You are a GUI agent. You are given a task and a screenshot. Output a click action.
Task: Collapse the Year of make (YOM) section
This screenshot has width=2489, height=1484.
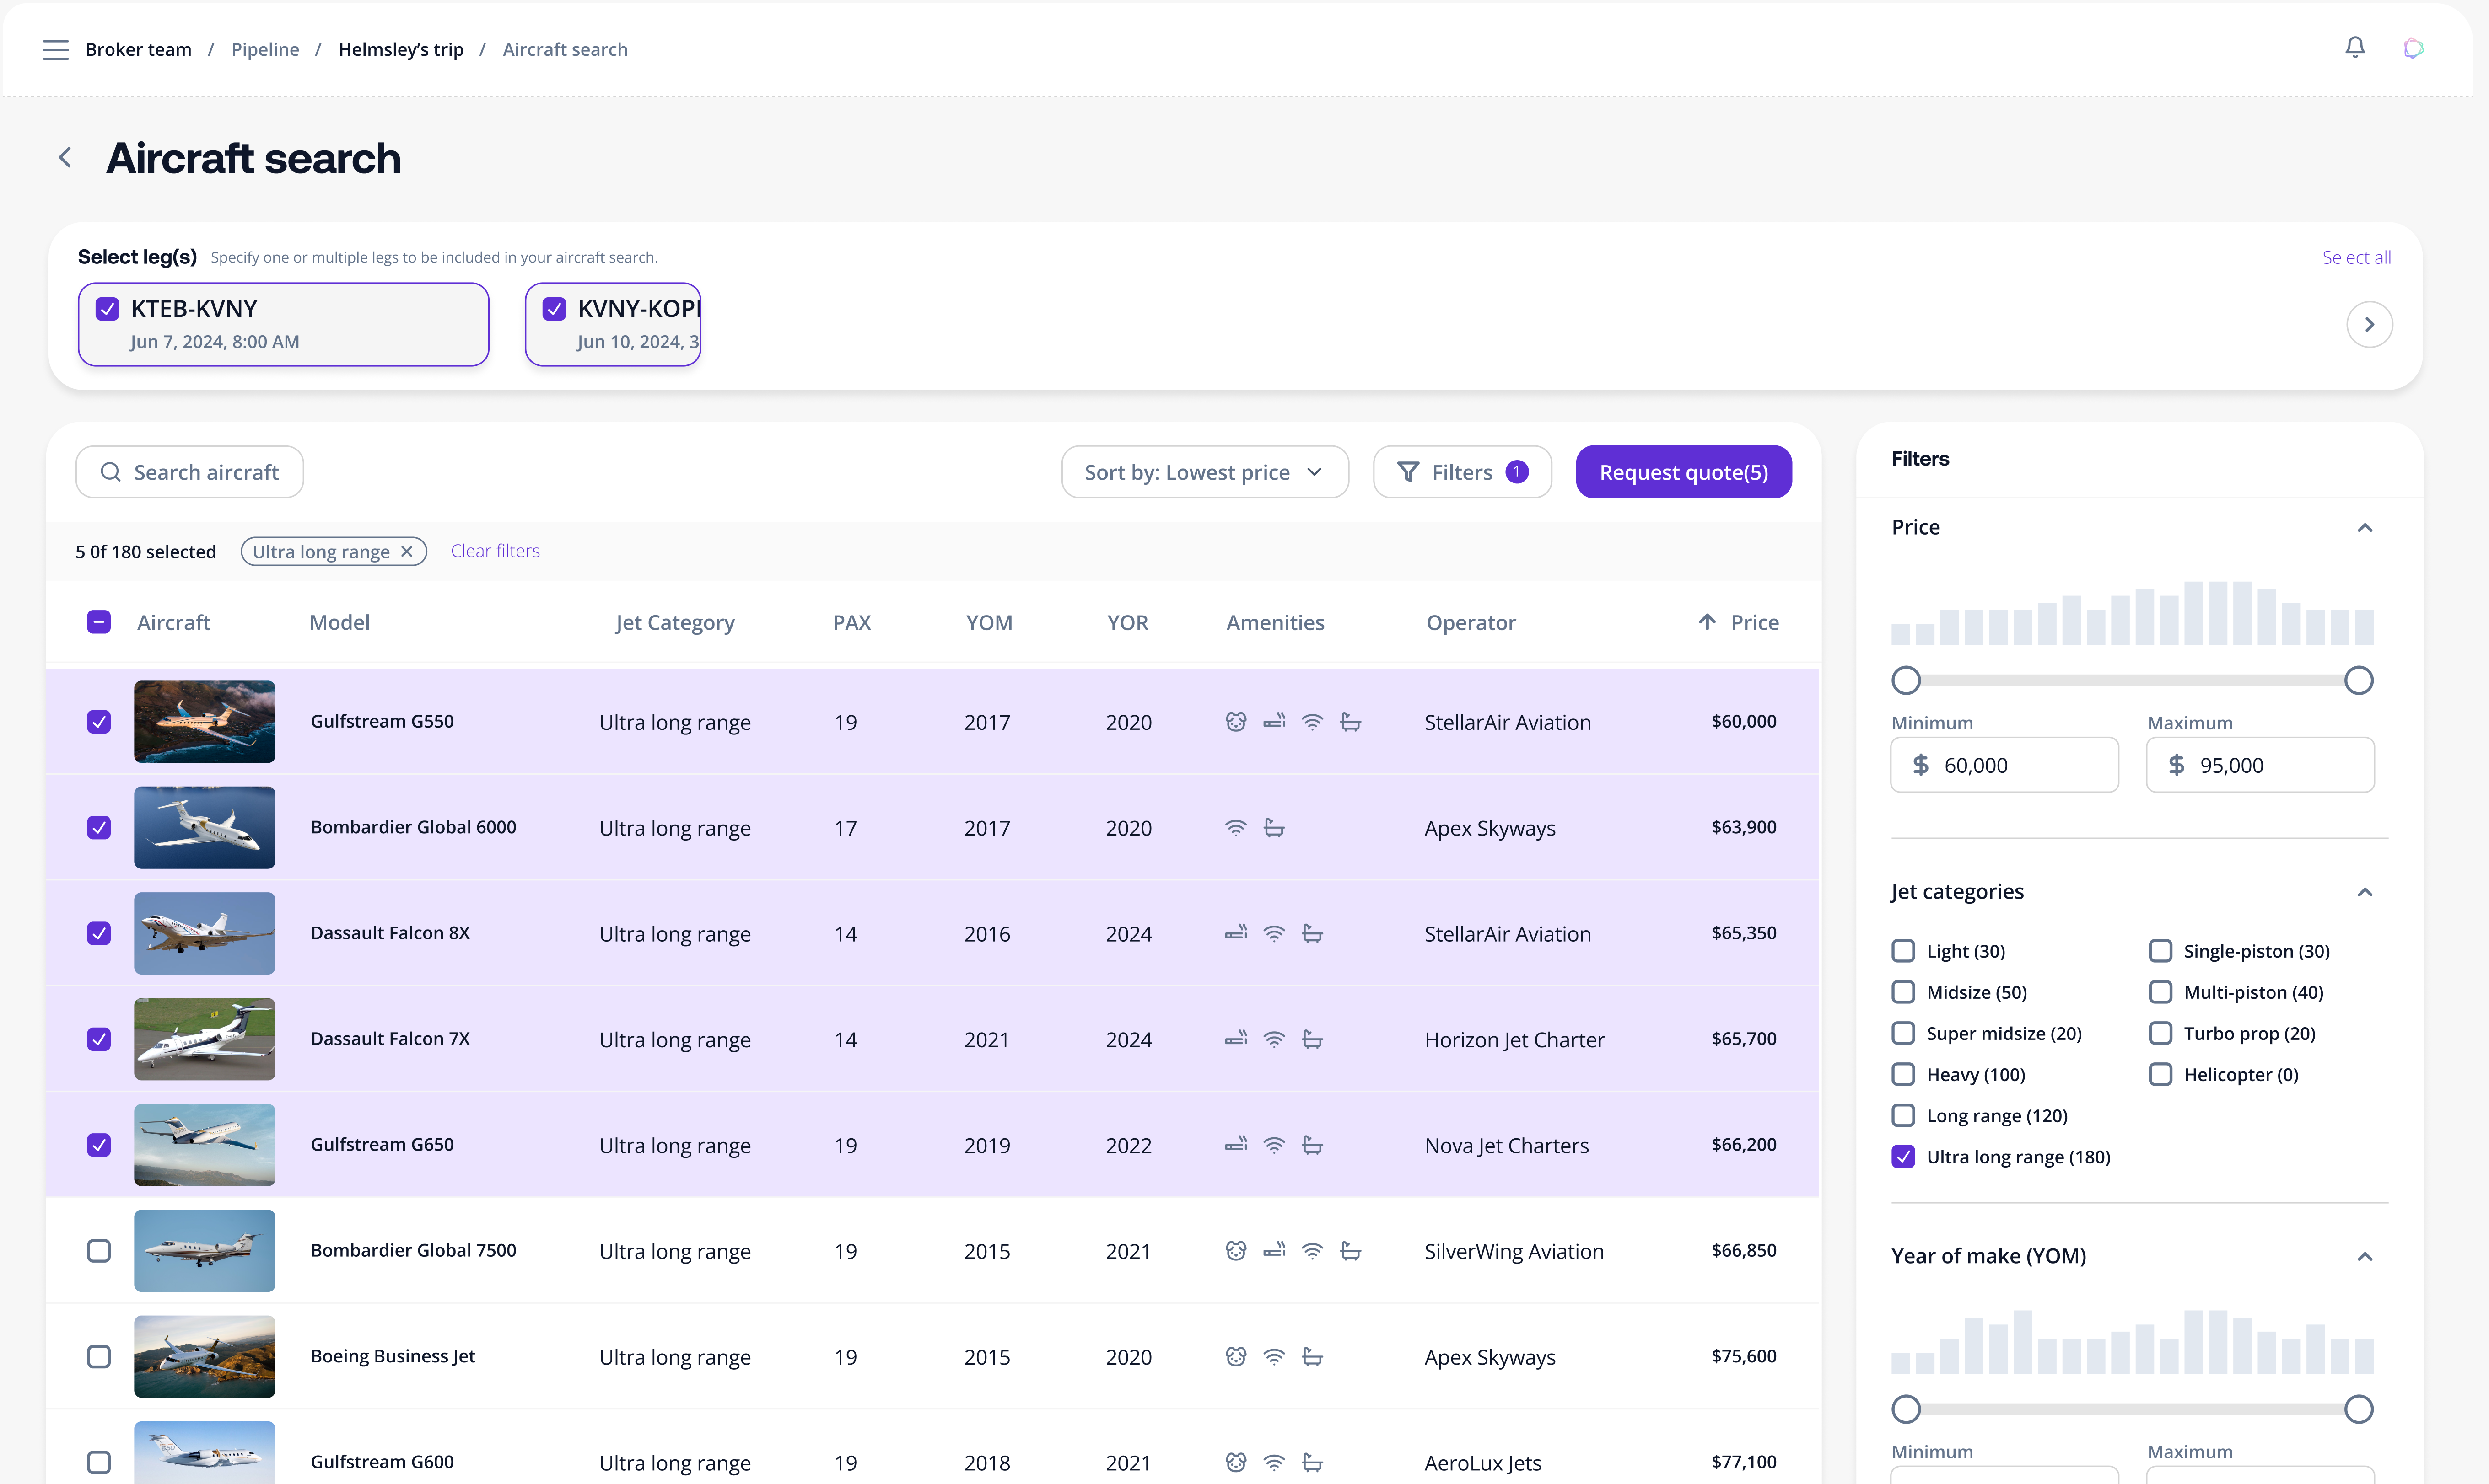[x=2365, y=1257]
